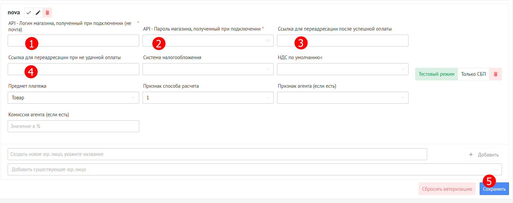Expand the Признак способа расчета dropdown
Image resolution: width=513 pixels, height=203 pixels.
[208, 98]
